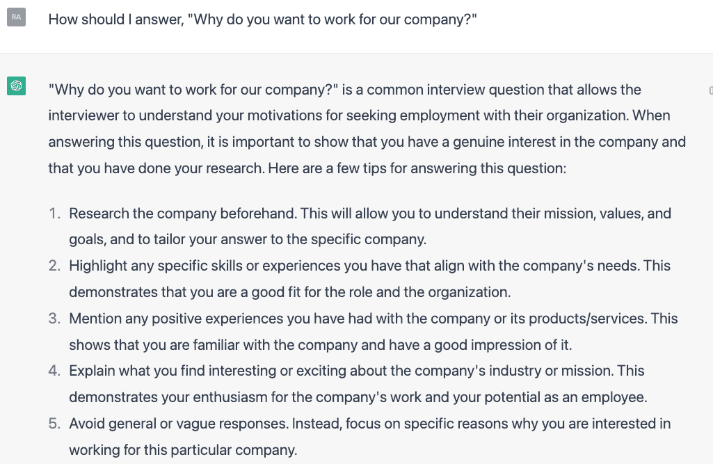Screen dimensions: 713x464
Task: Click the last line "working for this particular company."
Action: tap(183, 450)
